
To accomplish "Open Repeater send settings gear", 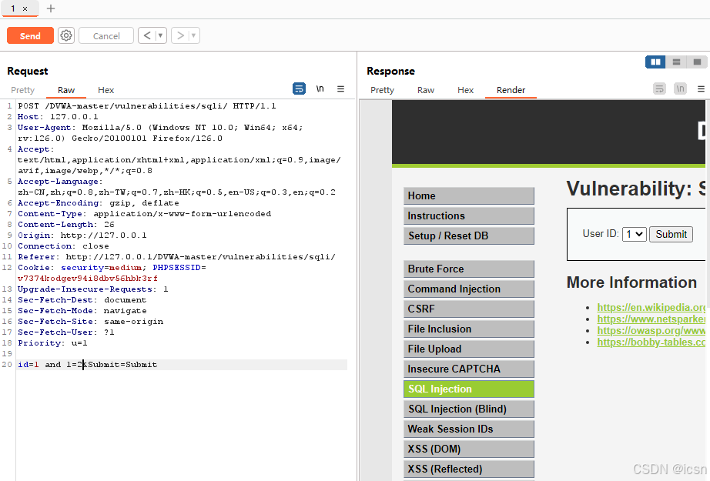I will pos(66,35).
